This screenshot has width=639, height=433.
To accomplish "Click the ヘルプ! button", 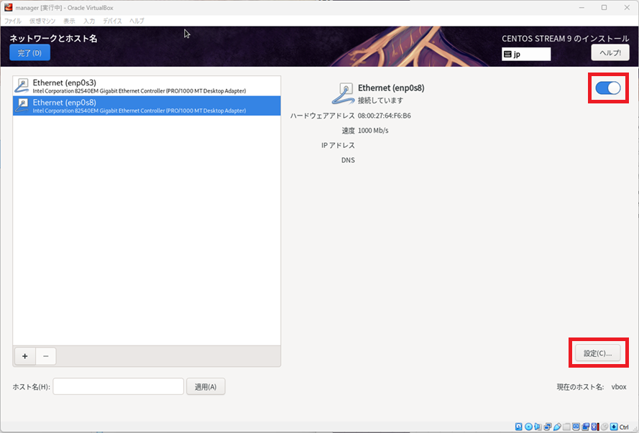I will (x=610, y=53).
